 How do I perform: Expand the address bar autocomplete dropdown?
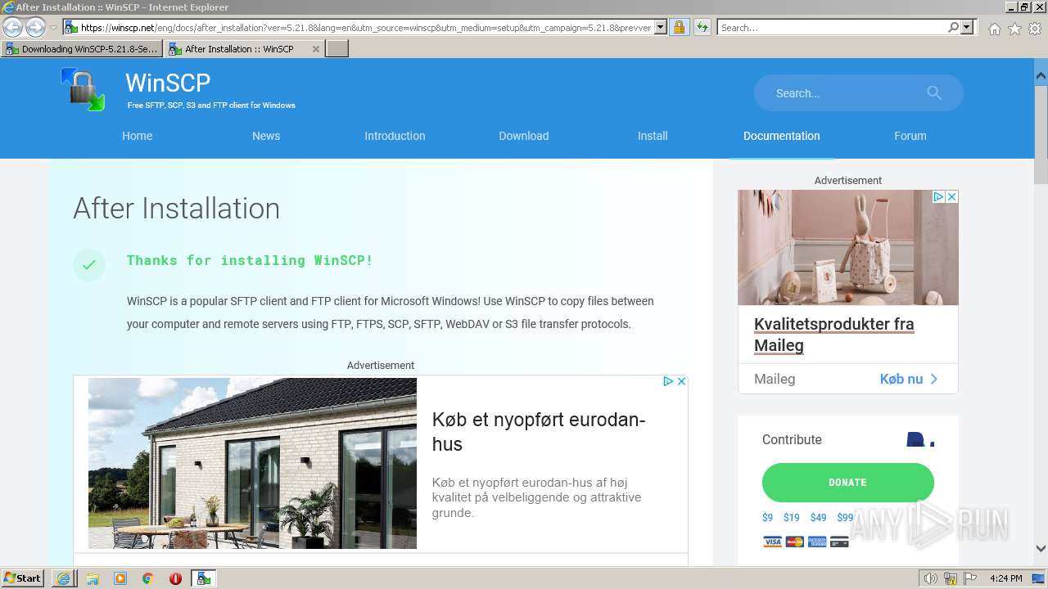tap(661, 28)
